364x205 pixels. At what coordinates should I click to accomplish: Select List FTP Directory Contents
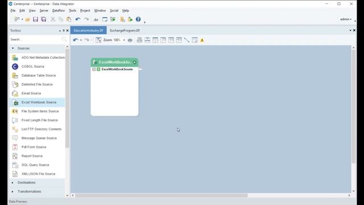click(38, 129)
